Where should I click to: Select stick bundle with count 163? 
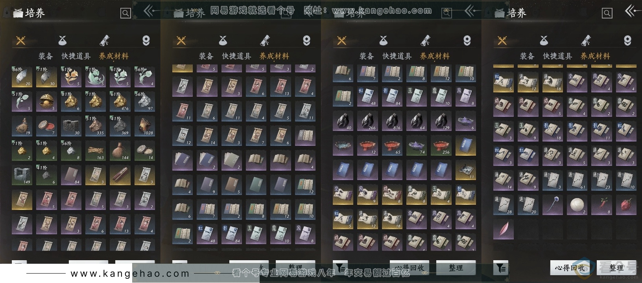click(96, 151)
